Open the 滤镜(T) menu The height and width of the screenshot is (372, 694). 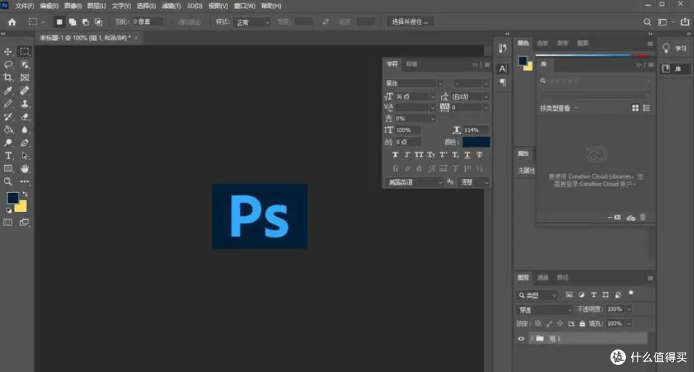click(x=172, y=6)
